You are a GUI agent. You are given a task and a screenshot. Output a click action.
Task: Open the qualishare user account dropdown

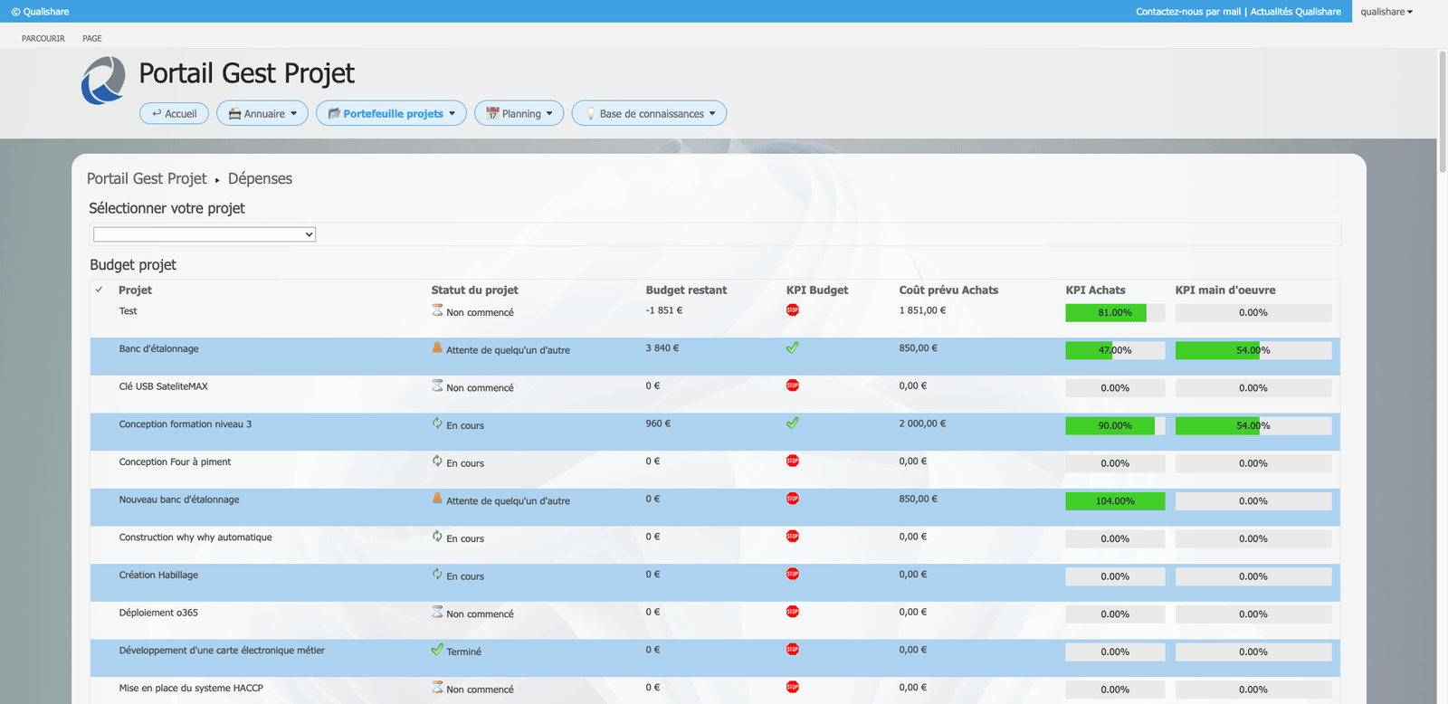coord(1386,12)
